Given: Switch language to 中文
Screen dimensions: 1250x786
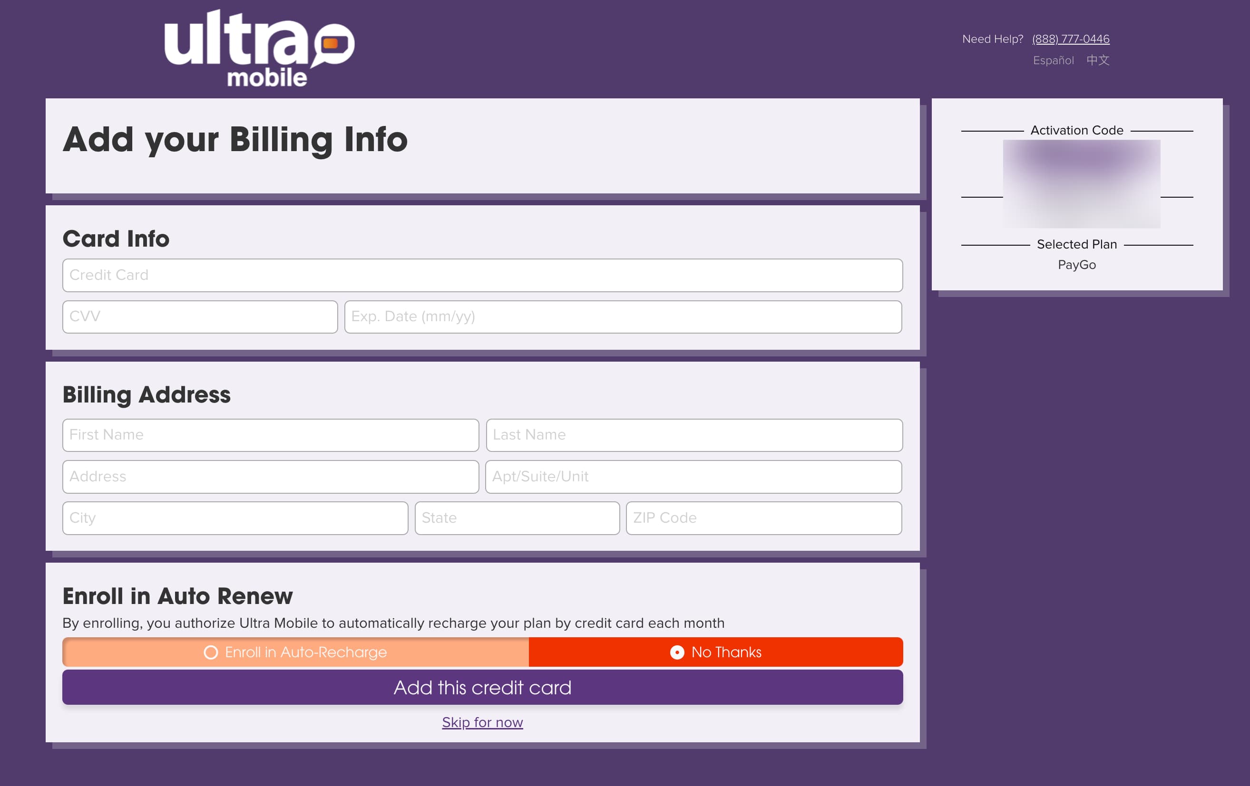Looking at the screenshot, I should pos(1098,60).
